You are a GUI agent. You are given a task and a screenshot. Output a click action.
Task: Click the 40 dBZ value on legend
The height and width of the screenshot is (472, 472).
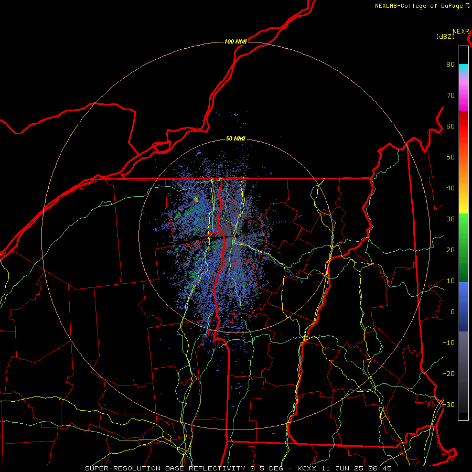[450, 188]
